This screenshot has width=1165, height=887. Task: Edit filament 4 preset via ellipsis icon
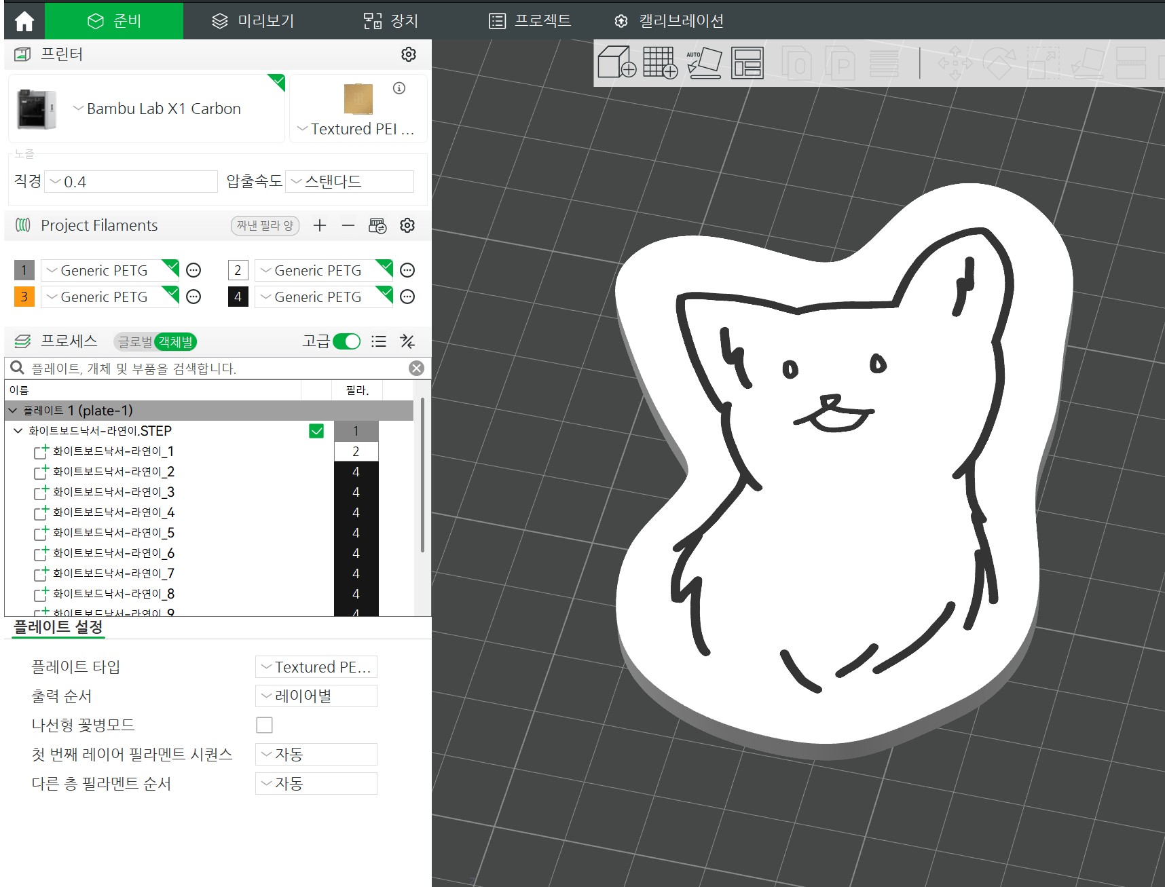click(407, 297)
